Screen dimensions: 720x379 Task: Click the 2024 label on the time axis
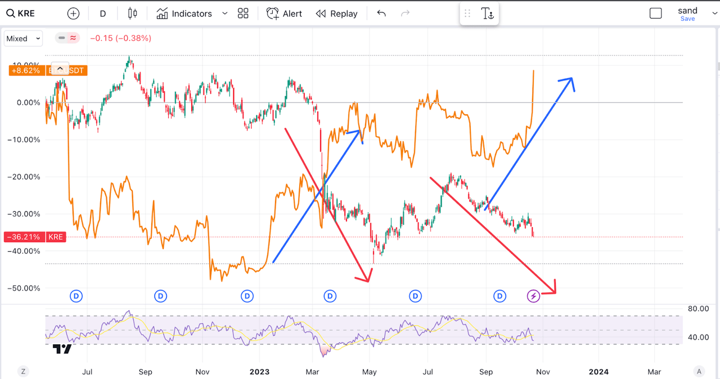click(x=598, y=372)
